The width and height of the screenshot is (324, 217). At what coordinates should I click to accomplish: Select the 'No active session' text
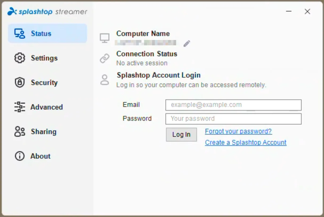[142, 63]
